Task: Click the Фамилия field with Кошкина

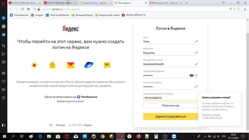Action: tap(170, 53)
